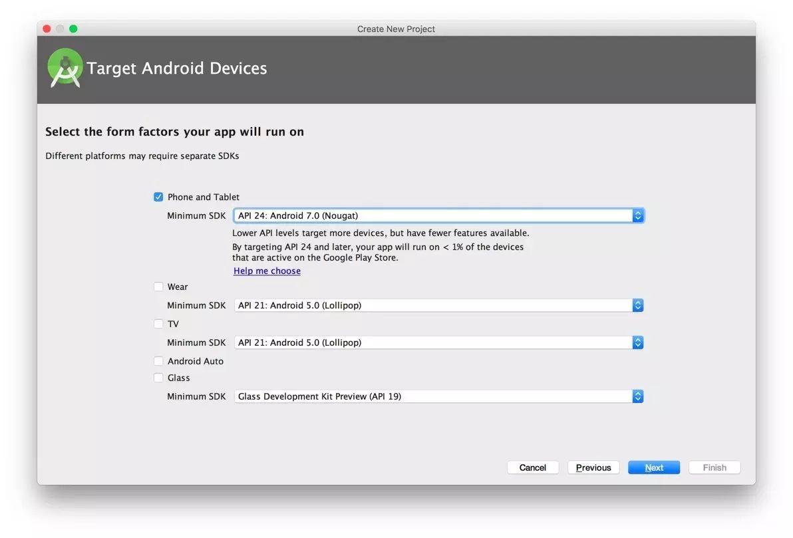This screenshot has width=793, height=538.
Task: Click 'Different platforms may require separate SDKs' text
Action: click(x=142, y=156)
